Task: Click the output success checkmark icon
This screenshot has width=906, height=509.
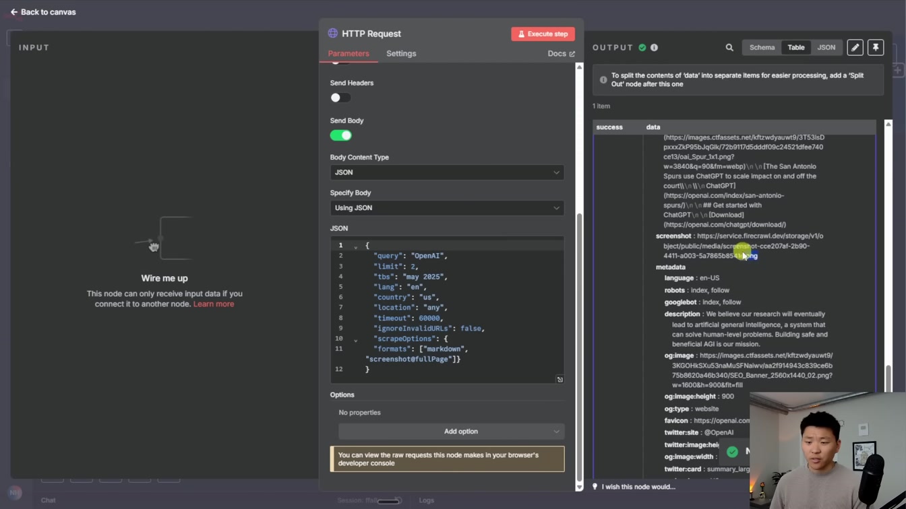Action: click(642, 48)
